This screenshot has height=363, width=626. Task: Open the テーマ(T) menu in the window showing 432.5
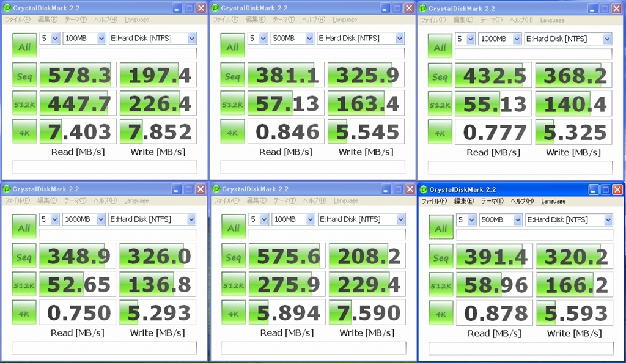tap(491, 20)
